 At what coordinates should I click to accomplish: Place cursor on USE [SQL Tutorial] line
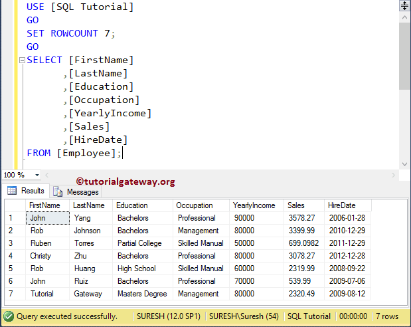[x=80, y=7]
